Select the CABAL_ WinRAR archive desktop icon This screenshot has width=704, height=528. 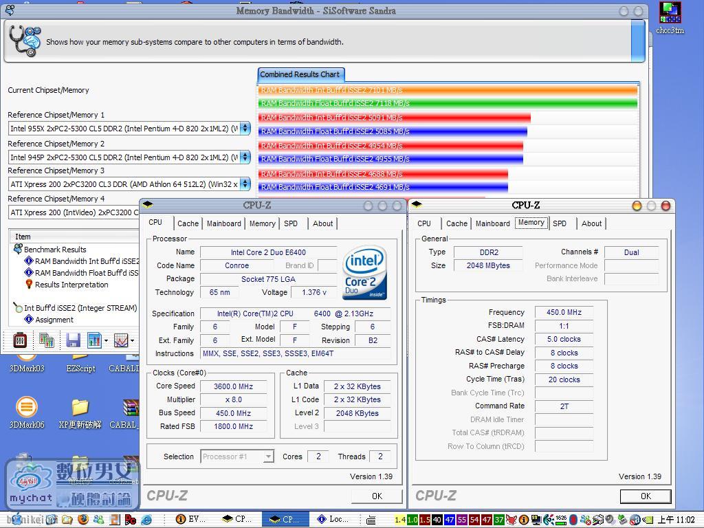125,412
